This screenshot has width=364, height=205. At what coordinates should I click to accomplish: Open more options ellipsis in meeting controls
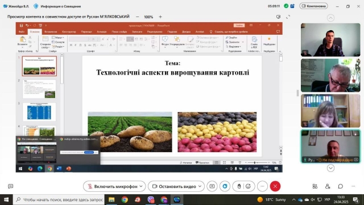262,186
